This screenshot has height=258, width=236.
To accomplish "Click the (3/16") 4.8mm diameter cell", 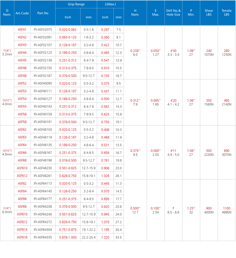I will click(7, 152).
